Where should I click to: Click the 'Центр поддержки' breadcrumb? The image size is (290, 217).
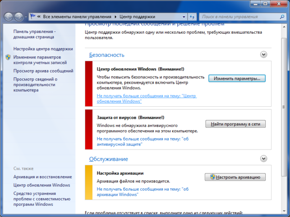(x=137, y=17)
